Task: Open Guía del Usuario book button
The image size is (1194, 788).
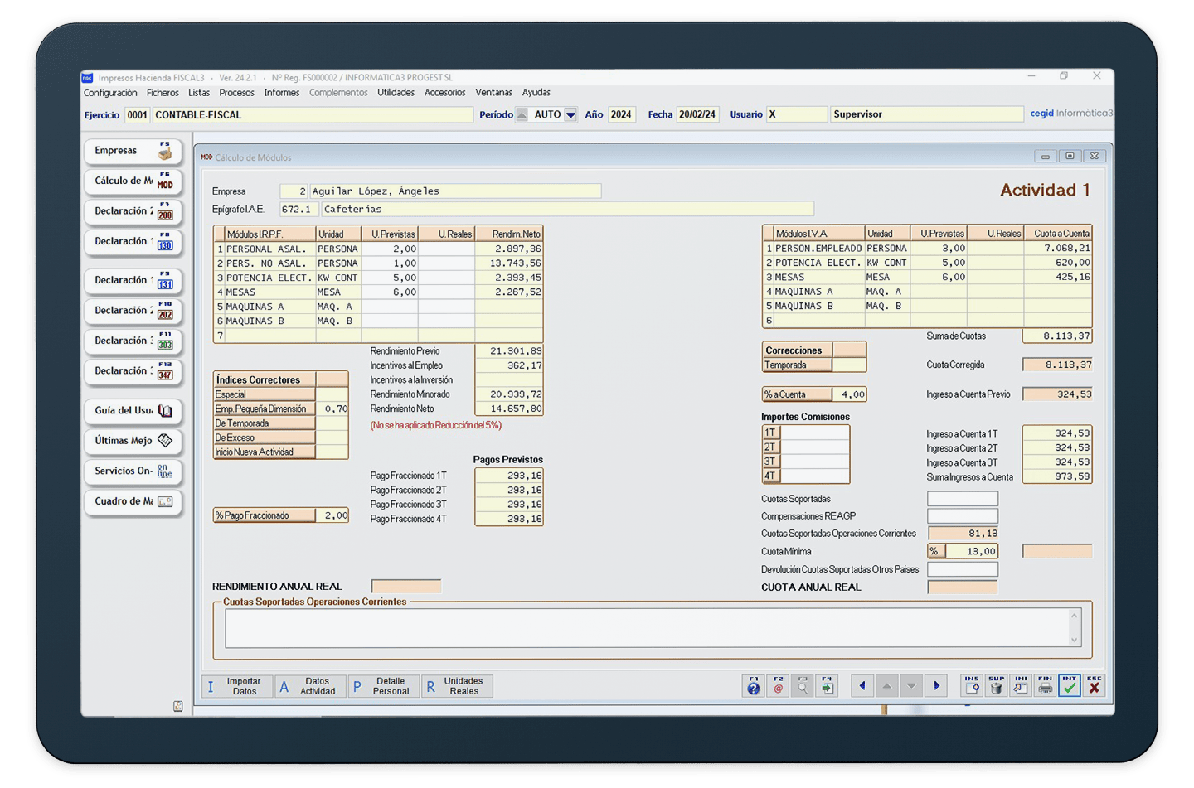Action: click(x=133, y=411)
